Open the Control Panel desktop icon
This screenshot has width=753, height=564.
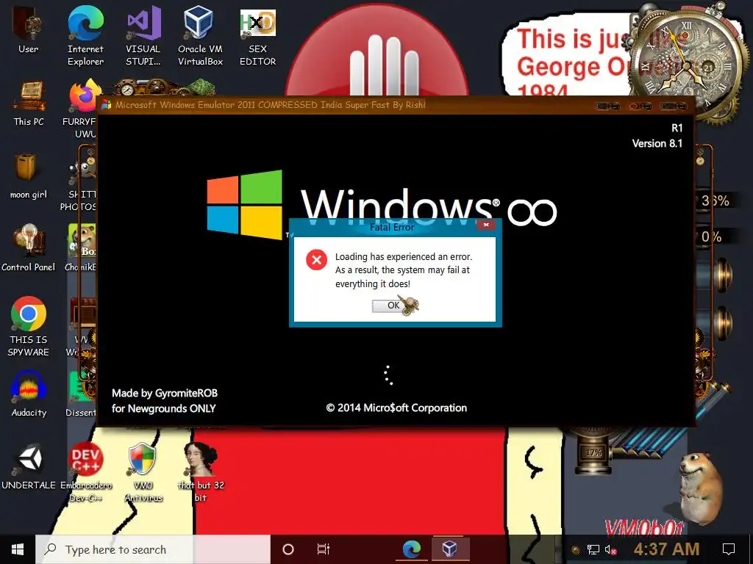tap(29, 248)
